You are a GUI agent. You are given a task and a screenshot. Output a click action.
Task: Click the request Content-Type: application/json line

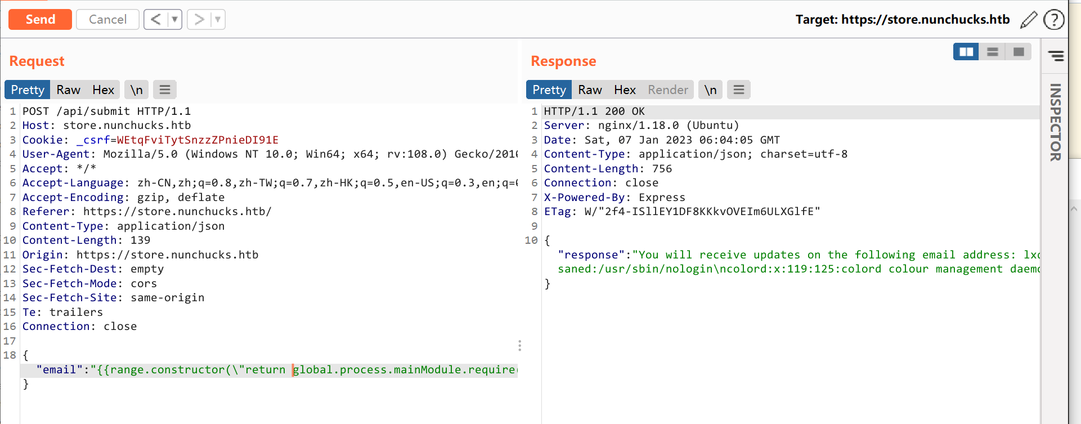point(123,226)
